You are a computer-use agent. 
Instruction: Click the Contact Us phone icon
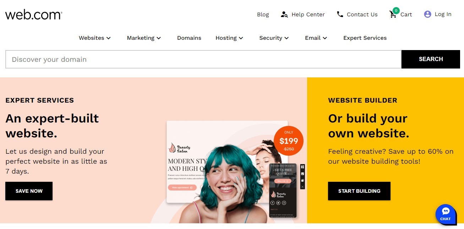340,15
